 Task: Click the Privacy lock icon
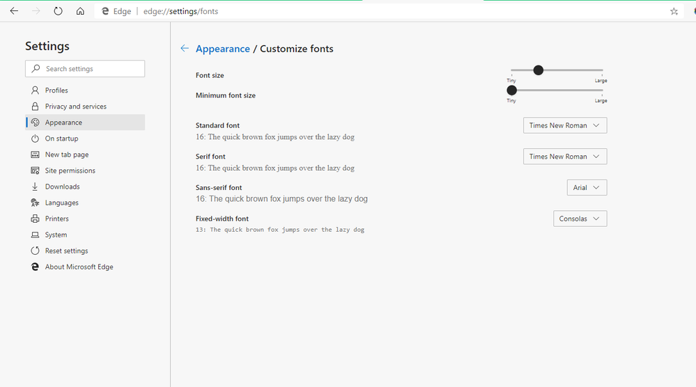point(35,106)
